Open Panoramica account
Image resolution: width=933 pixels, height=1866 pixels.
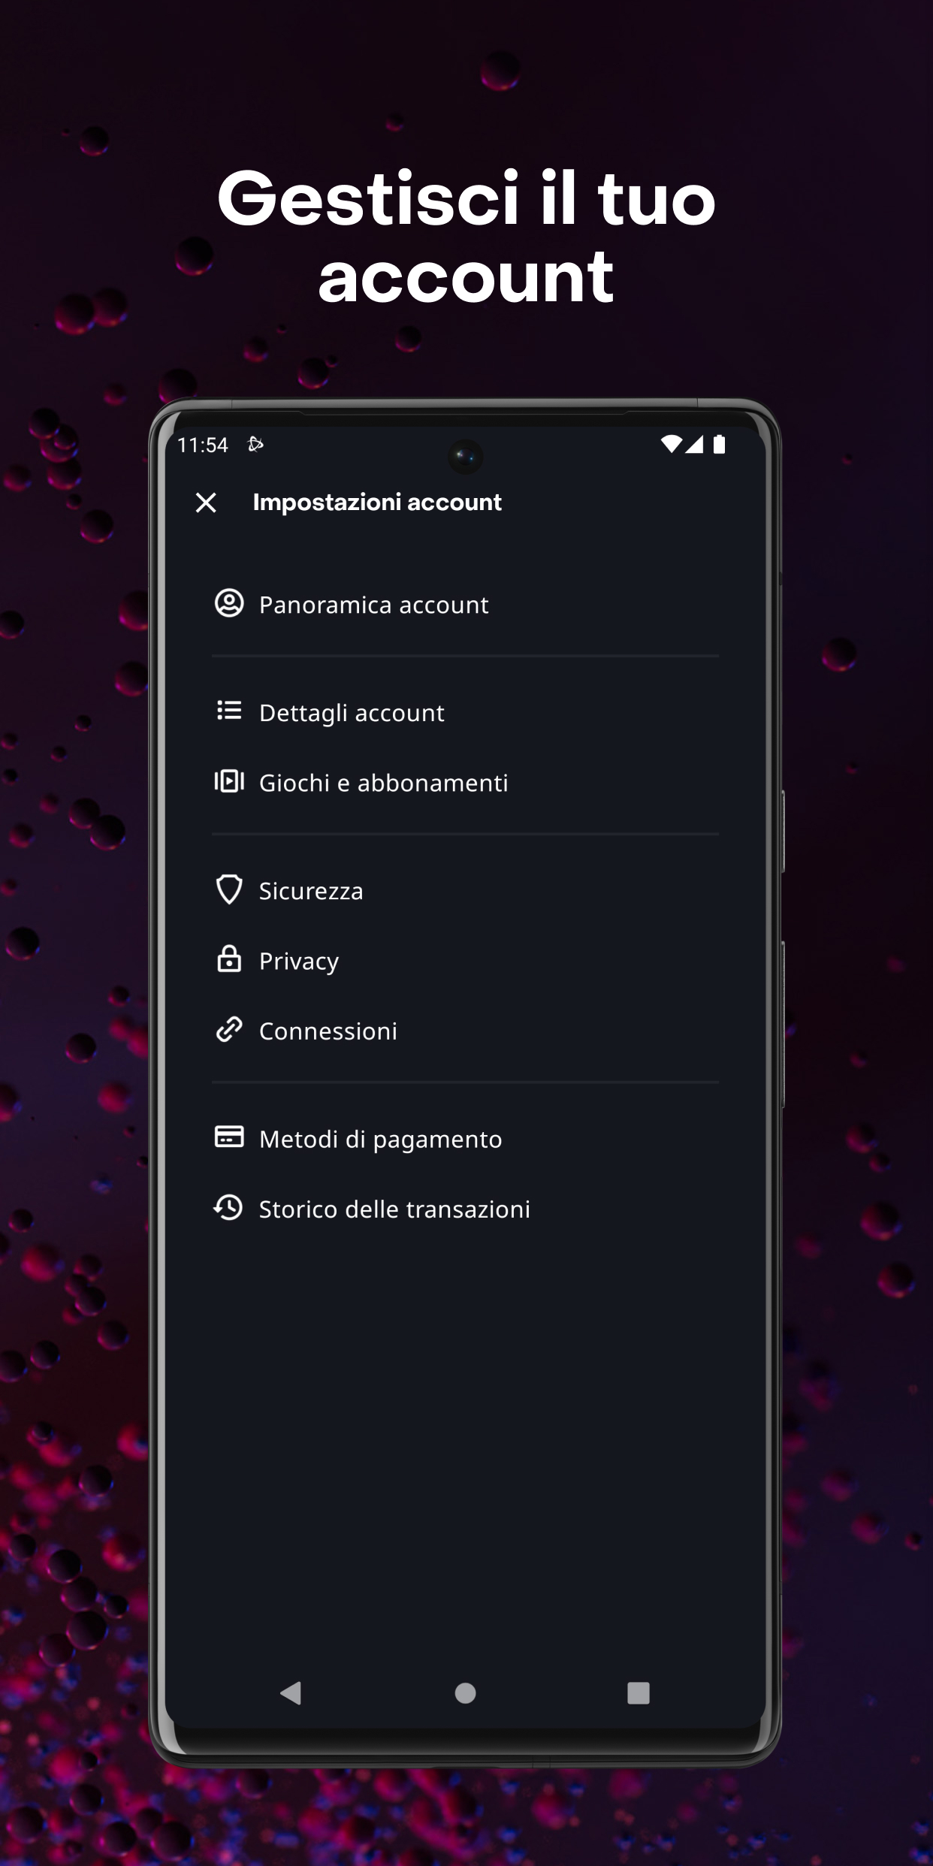[x=465, y=605]
